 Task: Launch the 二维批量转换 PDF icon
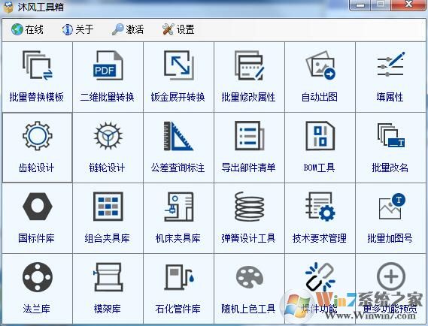(x=108, y=65)
